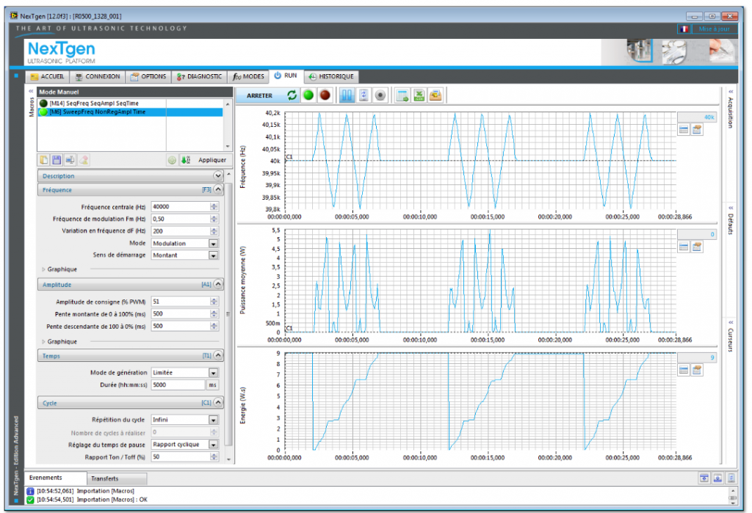Screen dimensions: 752x513
Task: Open the OPTIONS tab
Action: (x=148, y=77)
